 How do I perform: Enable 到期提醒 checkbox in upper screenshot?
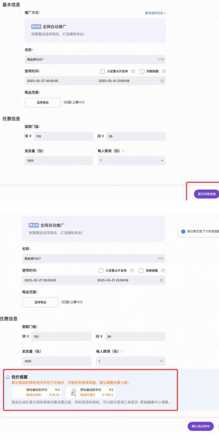142,71
